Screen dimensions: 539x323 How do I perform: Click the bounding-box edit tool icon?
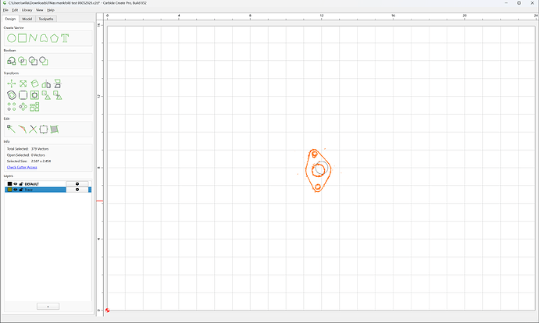[x=44, y=129]
